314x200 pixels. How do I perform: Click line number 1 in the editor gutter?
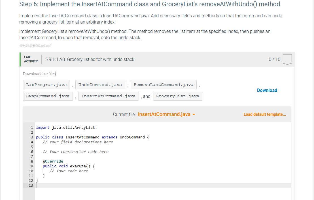click(x=31, y=127)
